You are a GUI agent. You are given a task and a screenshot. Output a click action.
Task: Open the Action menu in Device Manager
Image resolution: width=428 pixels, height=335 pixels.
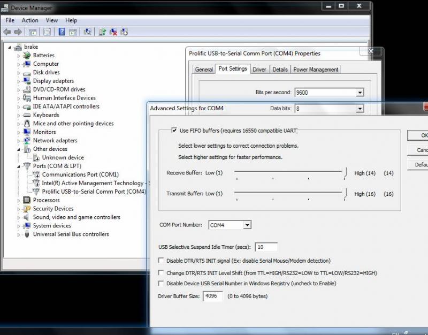[30, 20]
